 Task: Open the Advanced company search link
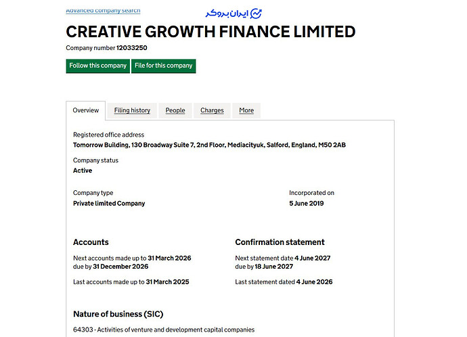tap(103, 11)
